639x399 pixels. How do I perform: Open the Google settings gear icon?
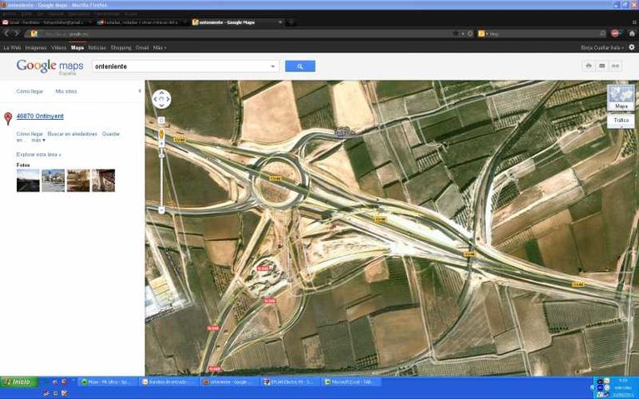[632, 47]
